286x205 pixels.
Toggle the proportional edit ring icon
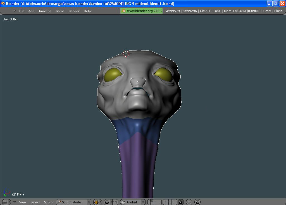click(189, 202)
